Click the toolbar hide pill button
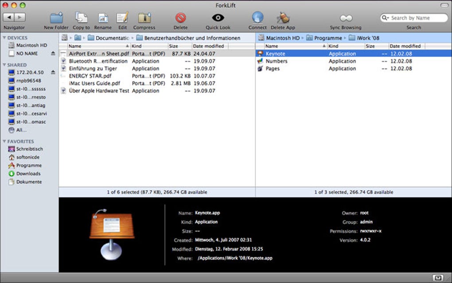This screenshot has width=452, height=283. [444, 5]
